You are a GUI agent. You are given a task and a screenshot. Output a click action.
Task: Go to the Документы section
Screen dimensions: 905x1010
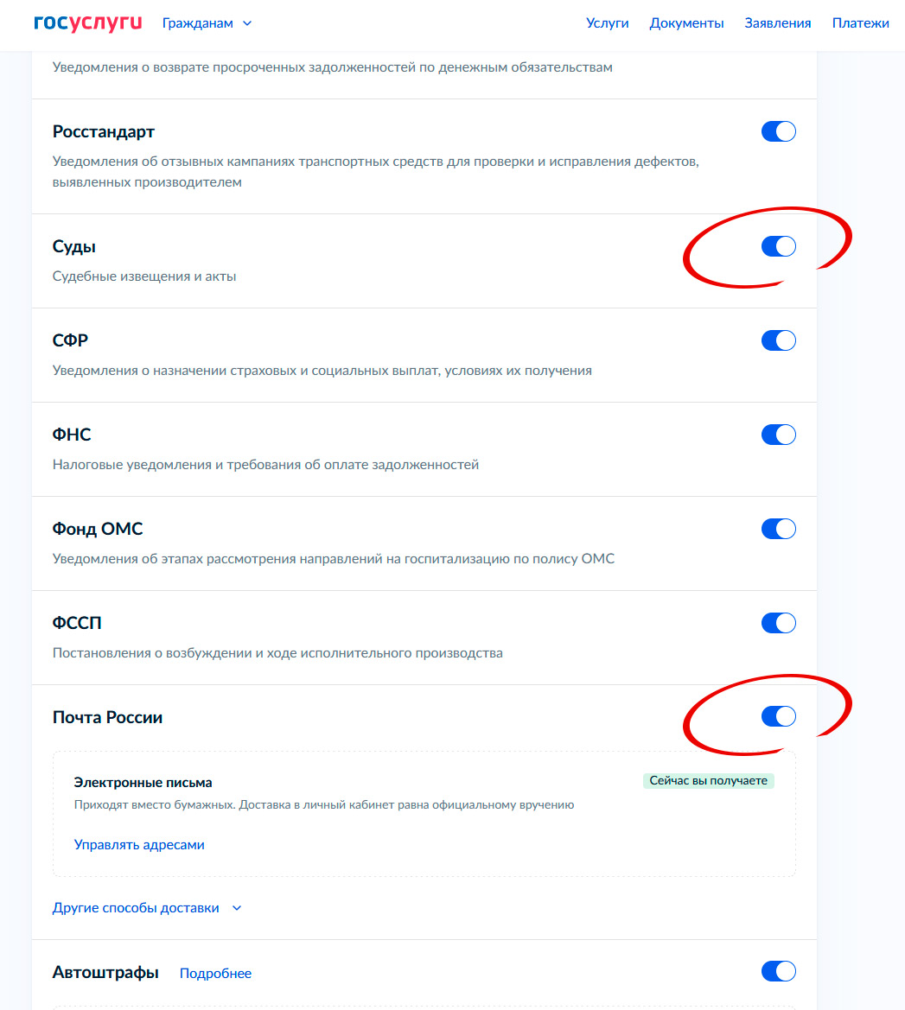point(686,23)
